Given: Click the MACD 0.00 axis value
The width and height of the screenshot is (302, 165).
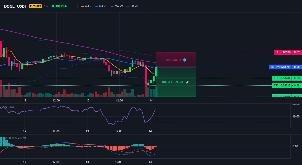Looking at the screenshot, I should tap(295, 146).
